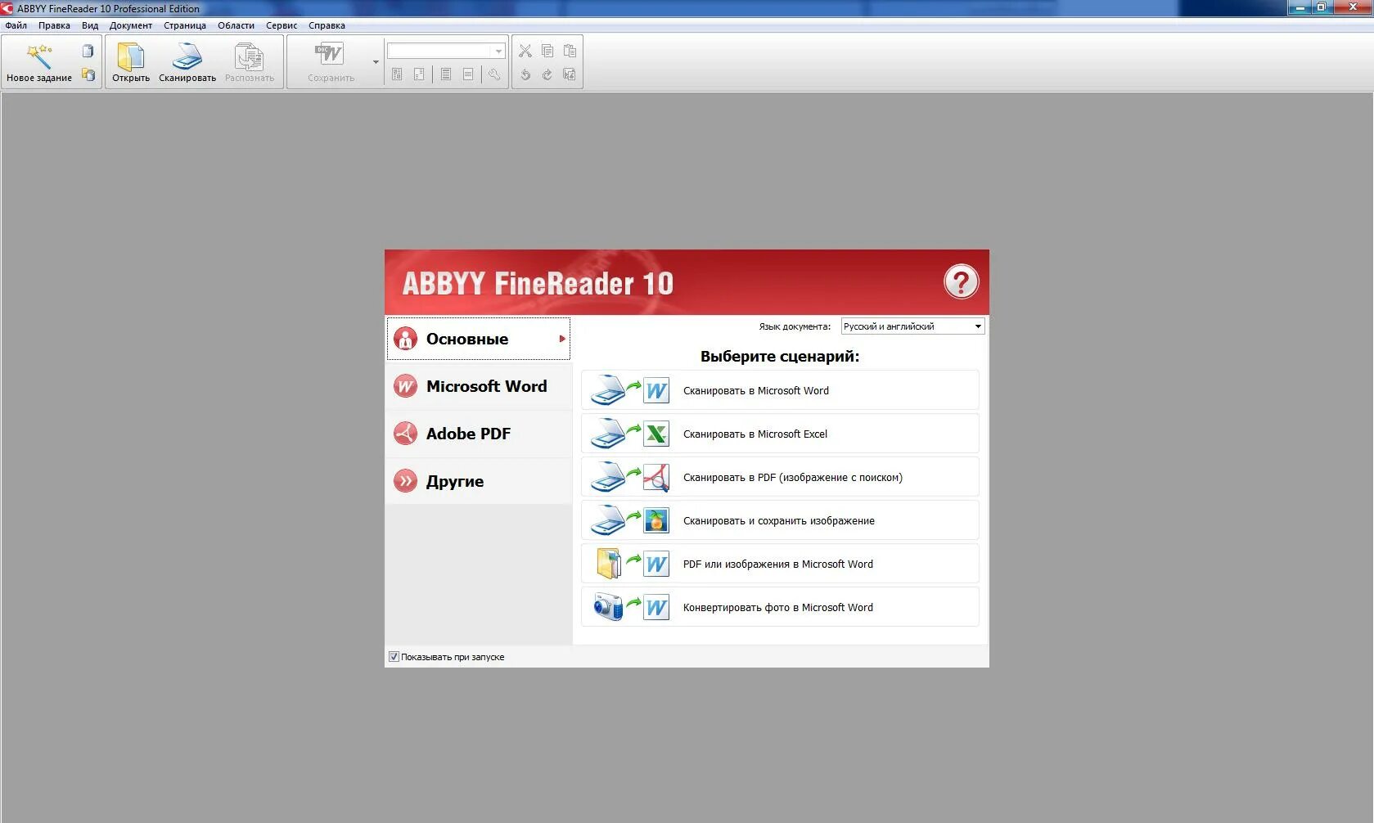This screenshot has width=1374, height=823.
Task: Select the Другие scenario tab
Action: coord(479,481)
